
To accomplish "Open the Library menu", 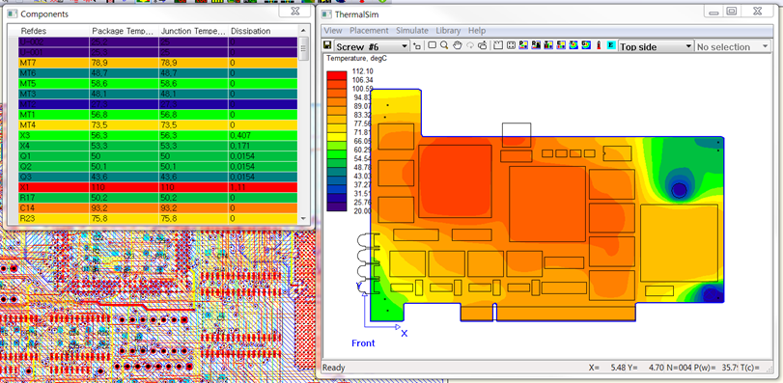I will pyautogui.click(x=448, y=31).
